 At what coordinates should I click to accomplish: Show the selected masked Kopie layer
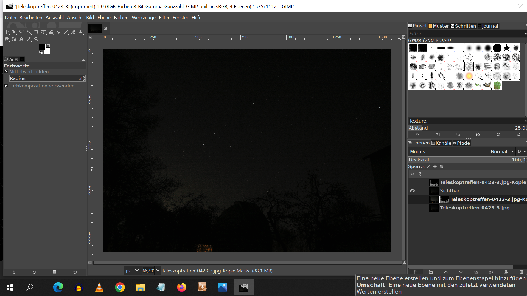coord(412,199)
